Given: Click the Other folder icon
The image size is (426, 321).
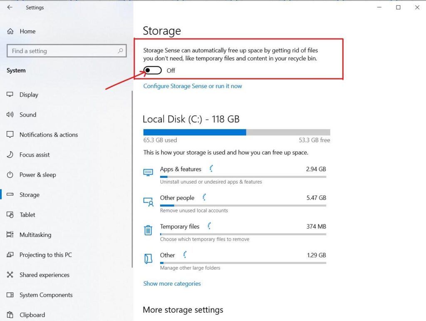Looking at the screenshot, I should (148, 259).
